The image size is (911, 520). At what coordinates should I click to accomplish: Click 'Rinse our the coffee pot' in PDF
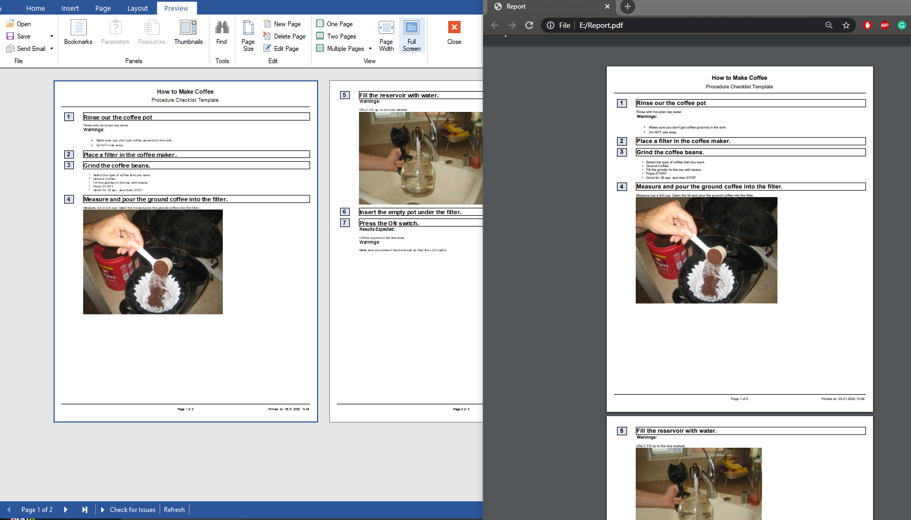(x=671, y=103)
